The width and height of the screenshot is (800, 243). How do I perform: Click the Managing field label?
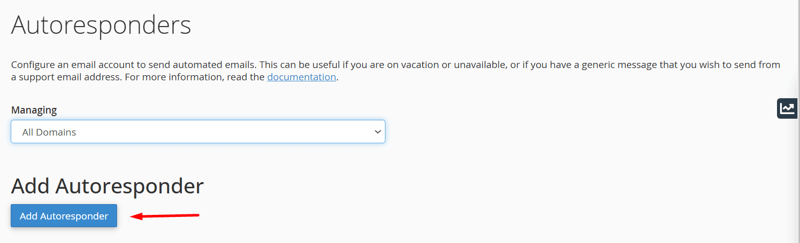(x=34, y=110)
